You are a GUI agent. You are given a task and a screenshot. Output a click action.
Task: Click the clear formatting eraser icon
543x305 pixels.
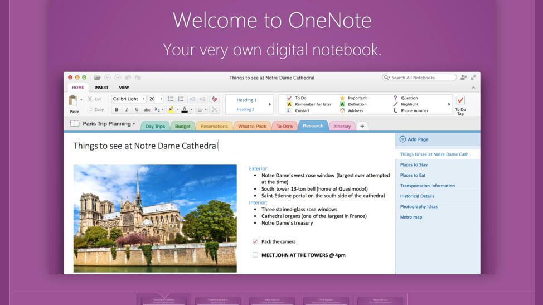click(215, 99)
